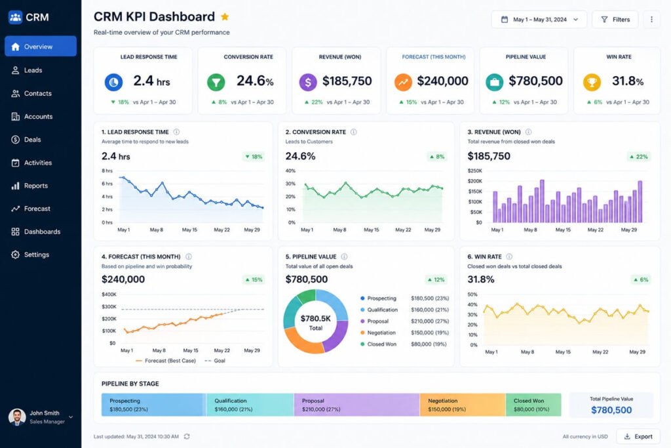Click the orange trend icon in Forecast card

click(x=403, y=82)
